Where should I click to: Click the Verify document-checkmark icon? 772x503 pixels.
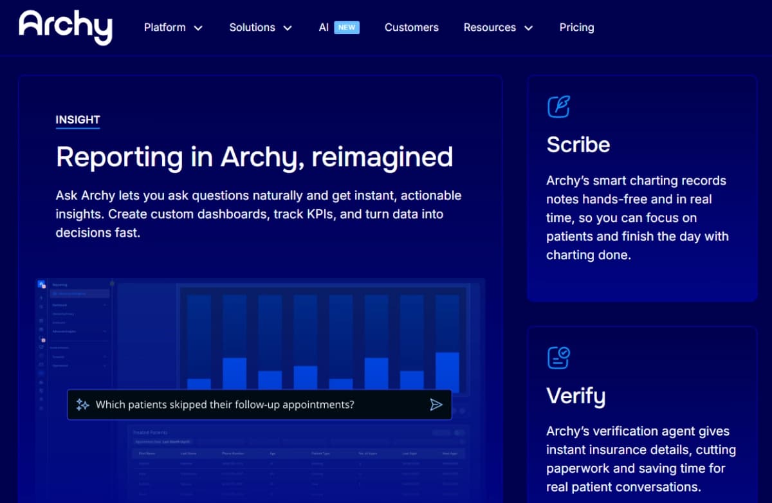559,357
